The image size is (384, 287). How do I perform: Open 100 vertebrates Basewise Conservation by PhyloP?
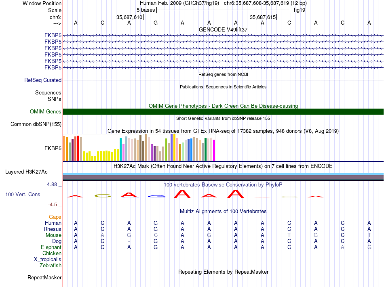coord(223,184)
